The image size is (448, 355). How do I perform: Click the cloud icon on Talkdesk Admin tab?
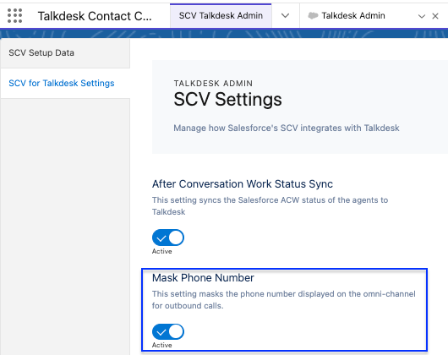(313, 16)
